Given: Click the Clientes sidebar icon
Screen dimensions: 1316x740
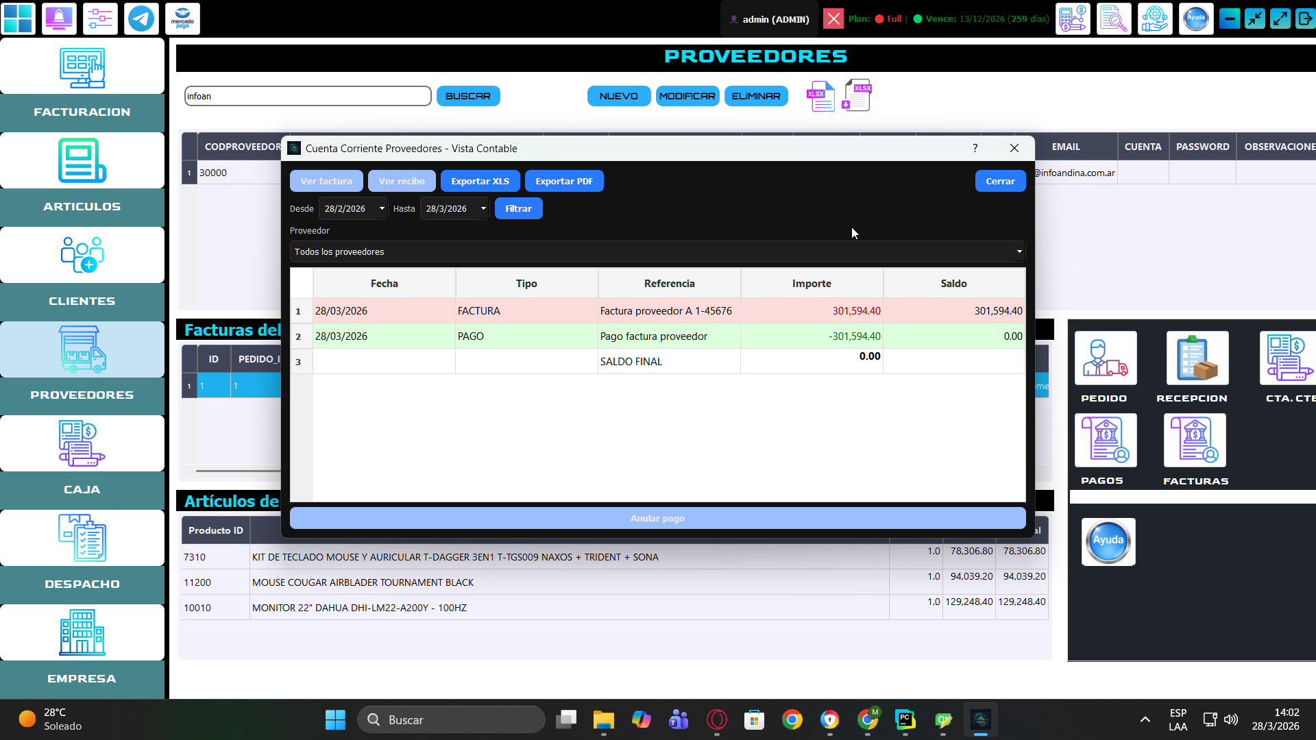Looking at the screenshot, I should point(82,255).
